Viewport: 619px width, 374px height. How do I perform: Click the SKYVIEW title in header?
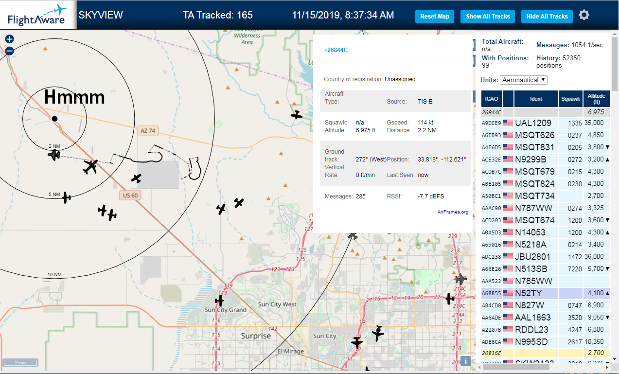[101, 15]
